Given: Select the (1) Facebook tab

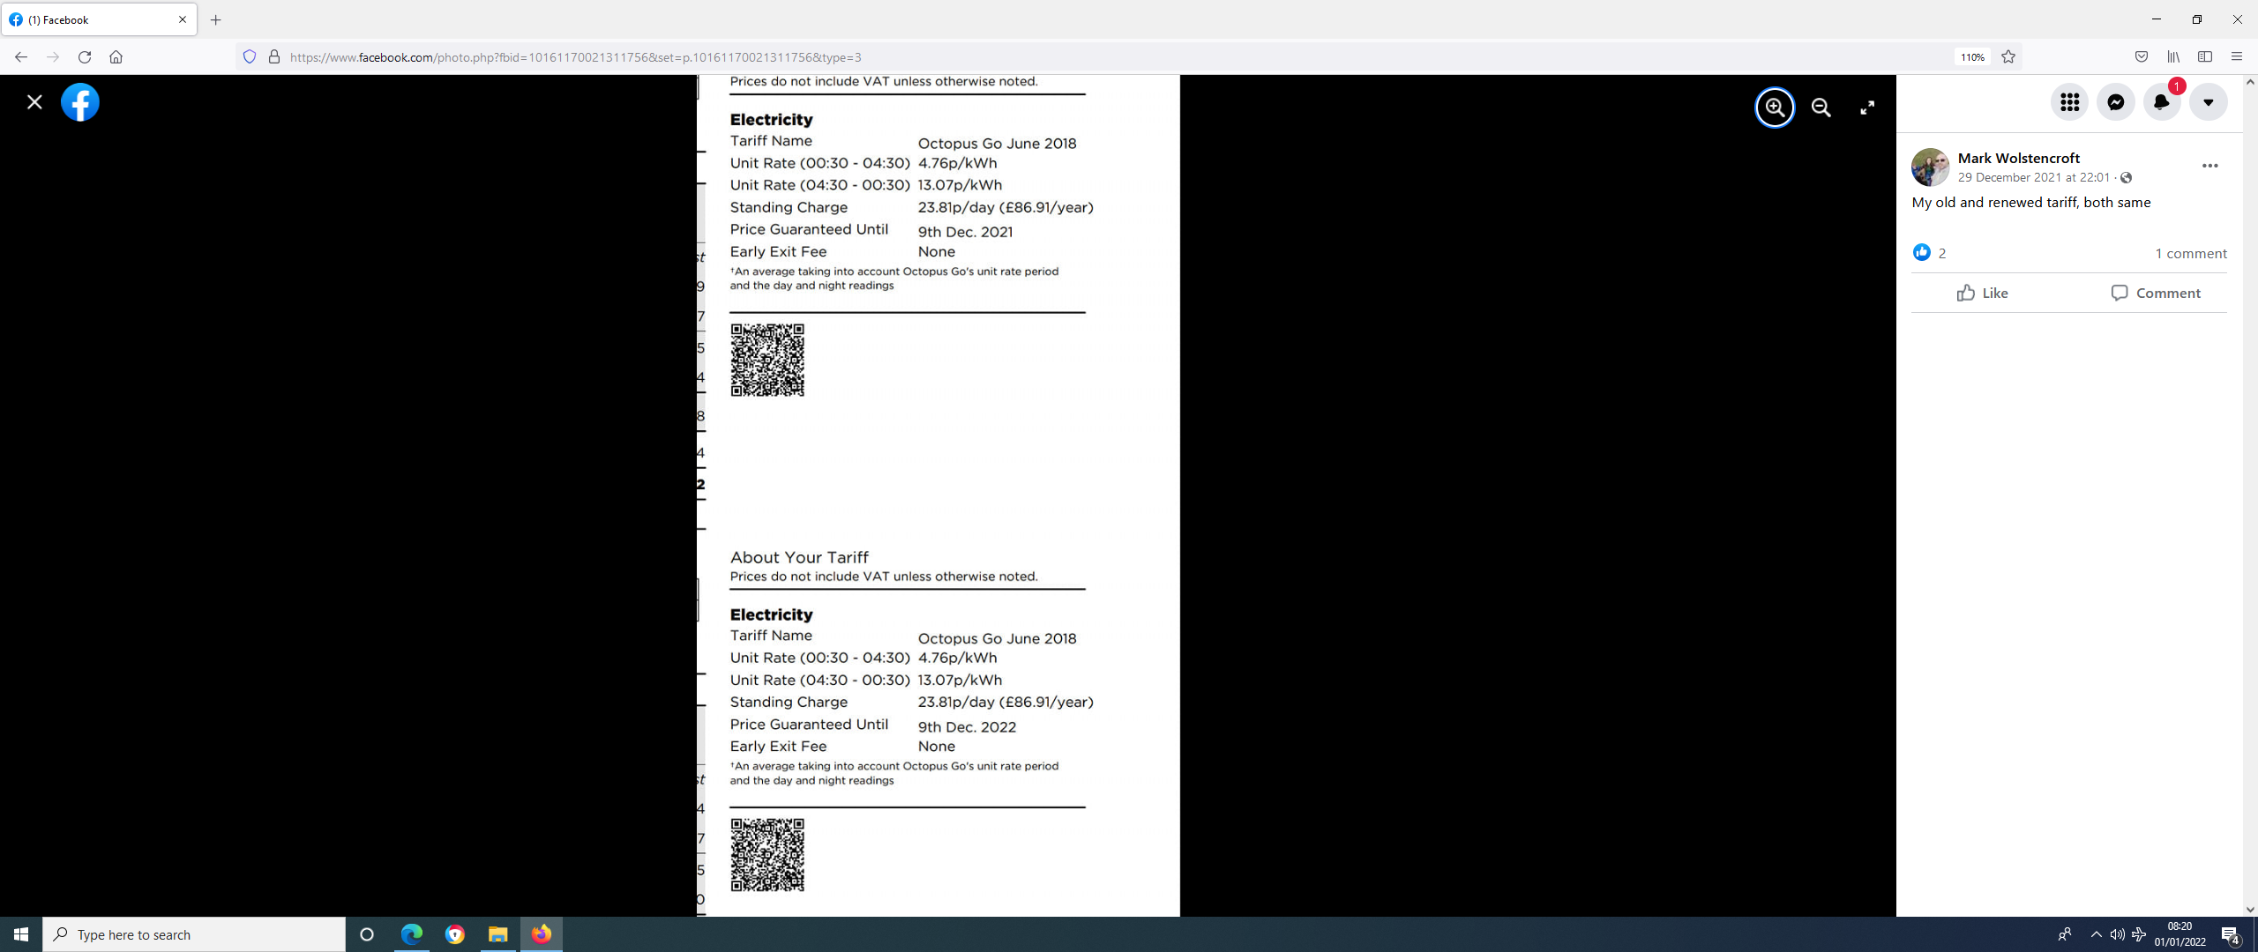Looking at the screenshot, I should click(x=99, y=19).
